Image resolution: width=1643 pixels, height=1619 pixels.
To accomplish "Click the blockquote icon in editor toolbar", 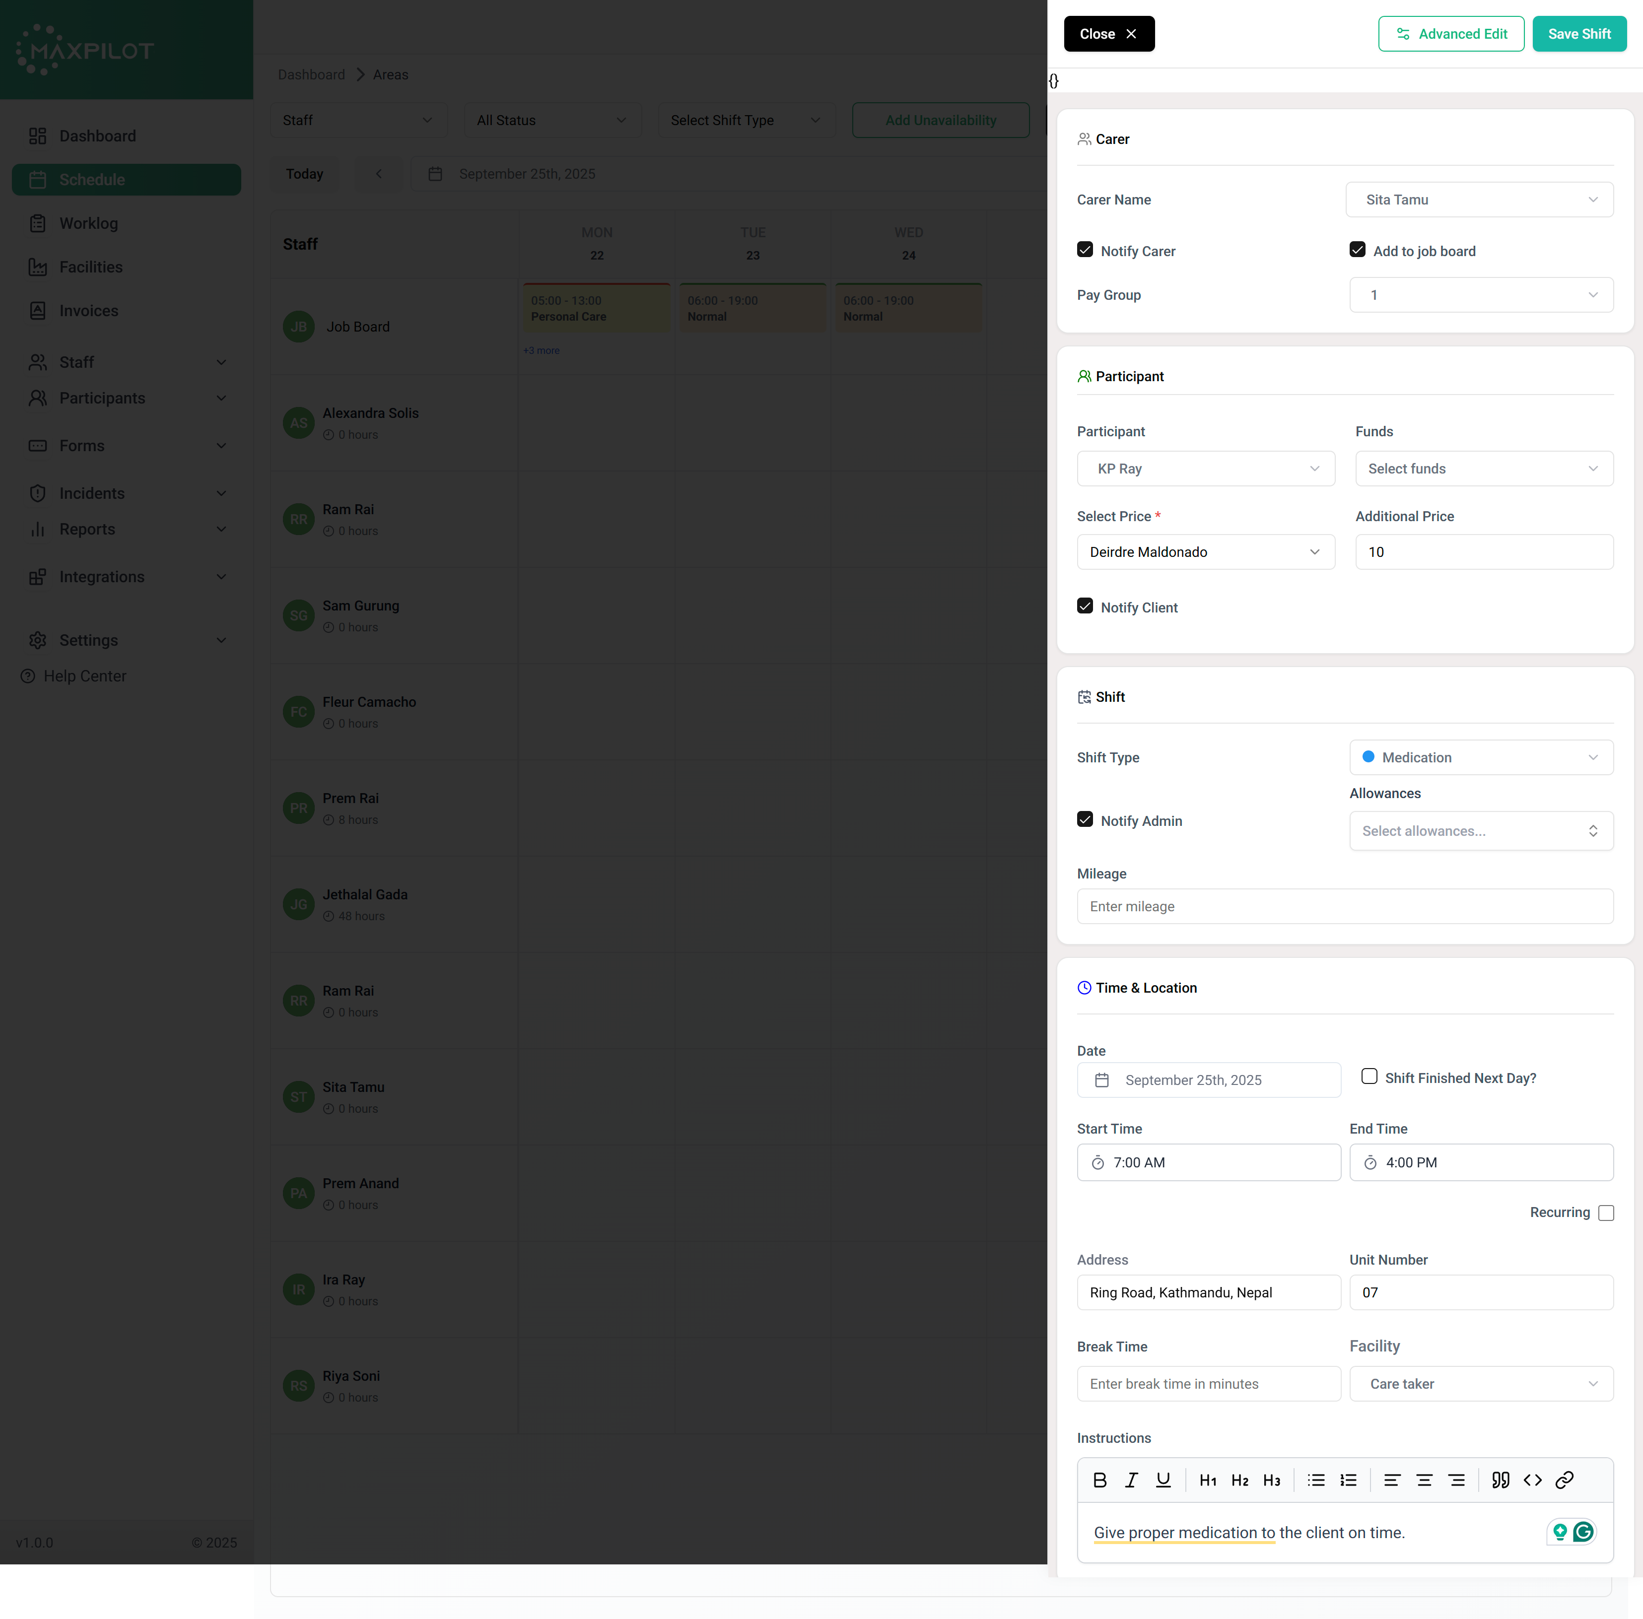I will click(1500, 1481).
